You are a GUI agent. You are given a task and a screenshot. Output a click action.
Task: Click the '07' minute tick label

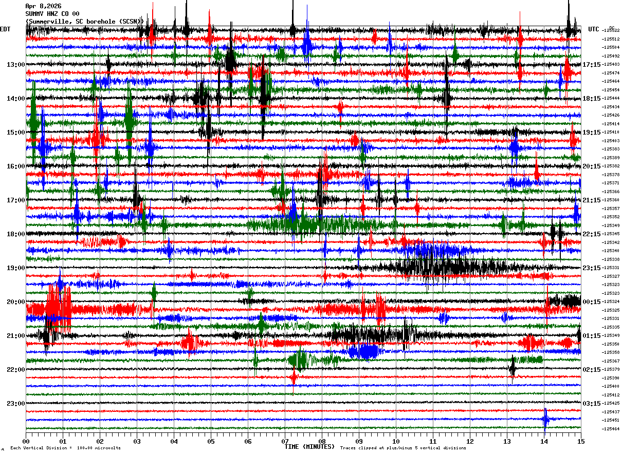[x=285, y=442]
